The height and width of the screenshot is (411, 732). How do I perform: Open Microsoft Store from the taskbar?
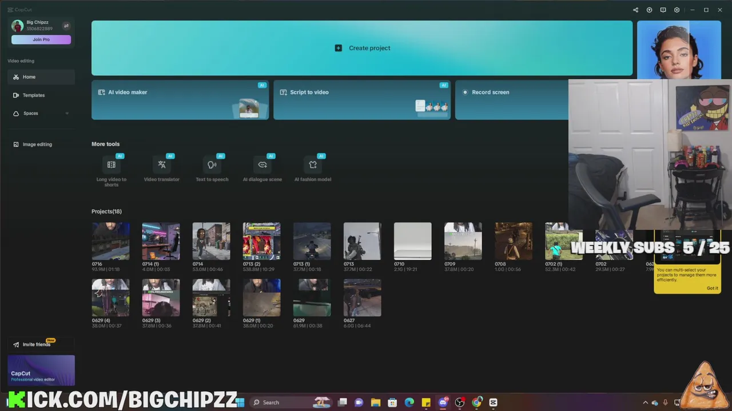392,402
